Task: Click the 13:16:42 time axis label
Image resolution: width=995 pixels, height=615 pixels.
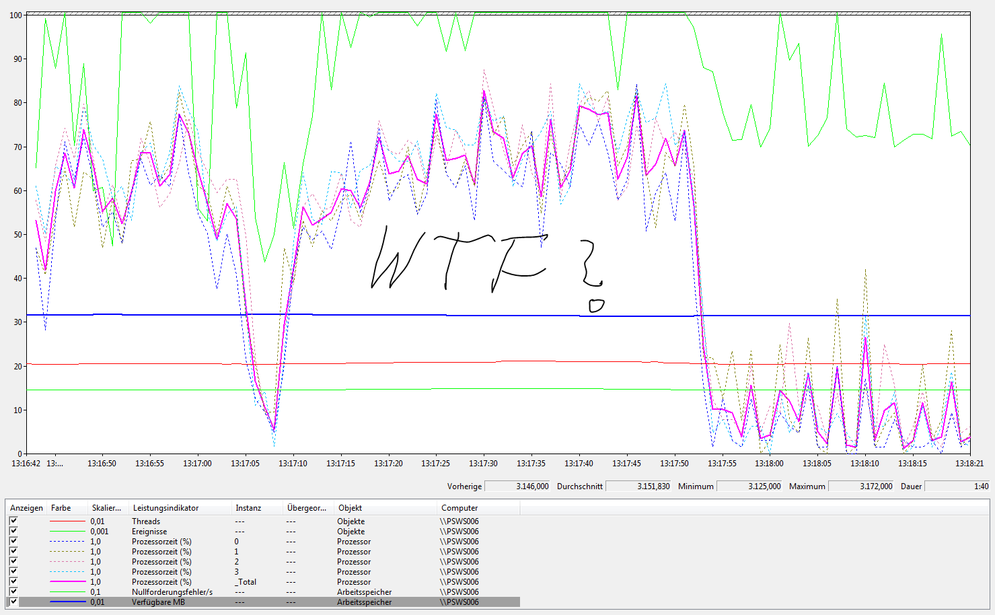Action: (26, 464)
